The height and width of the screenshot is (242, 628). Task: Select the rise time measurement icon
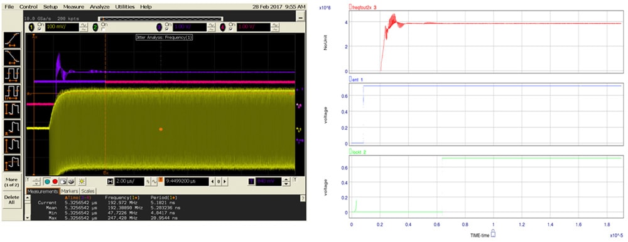(12, 40)
